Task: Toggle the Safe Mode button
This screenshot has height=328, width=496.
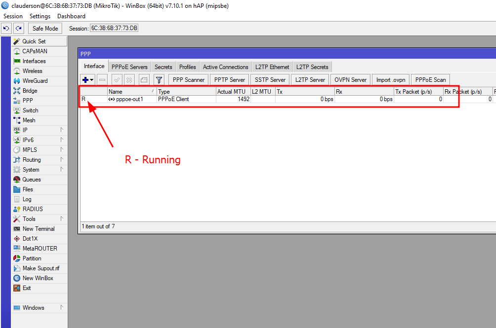Action: point(45,28)
